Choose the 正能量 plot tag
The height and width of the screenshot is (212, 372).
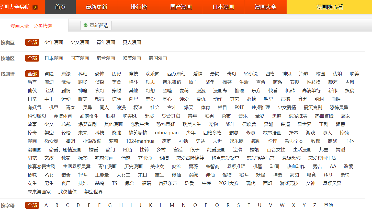point(102,175)
